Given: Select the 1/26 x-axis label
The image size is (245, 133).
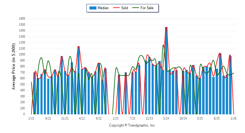Looking at the screenshot, I should (234, 118).
